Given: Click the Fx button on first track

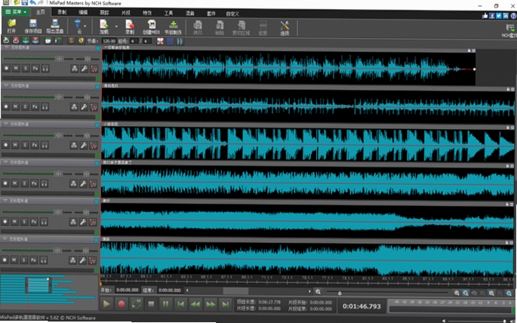Looking at the screenshot, I should point(35,68).
